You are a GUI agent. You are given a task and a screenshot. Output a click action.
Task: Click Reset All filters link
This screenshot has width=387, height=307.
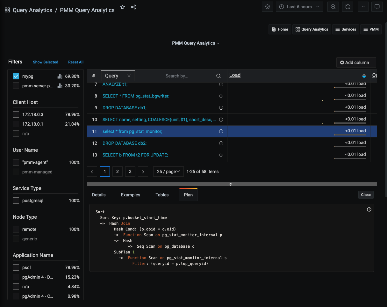[76, 62]
